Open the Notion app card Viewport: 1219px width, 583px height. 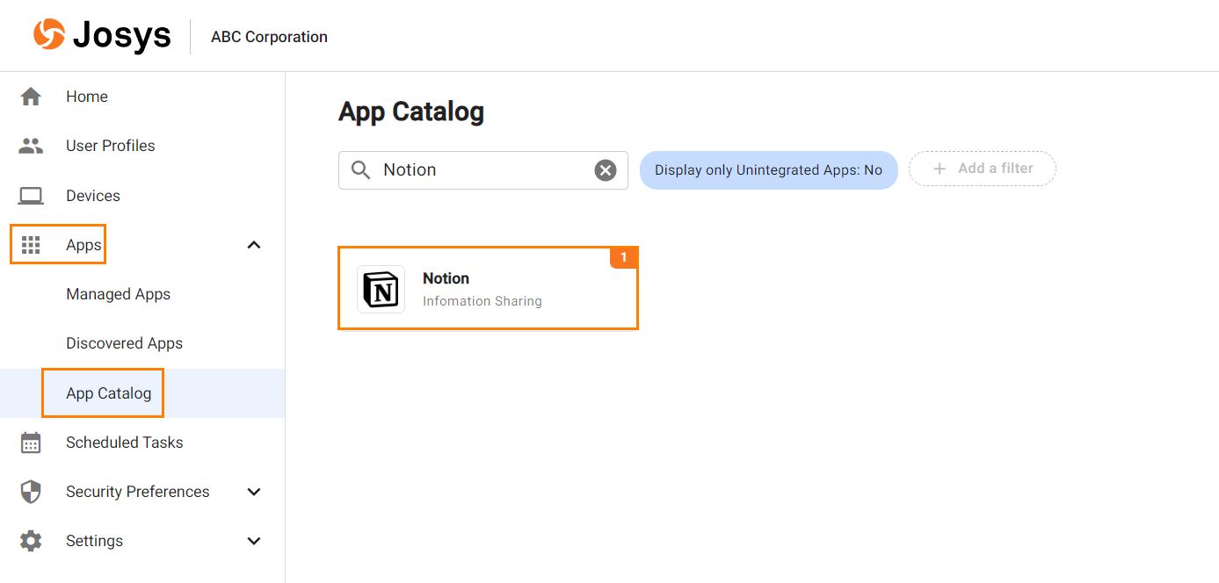pos(488,289)
